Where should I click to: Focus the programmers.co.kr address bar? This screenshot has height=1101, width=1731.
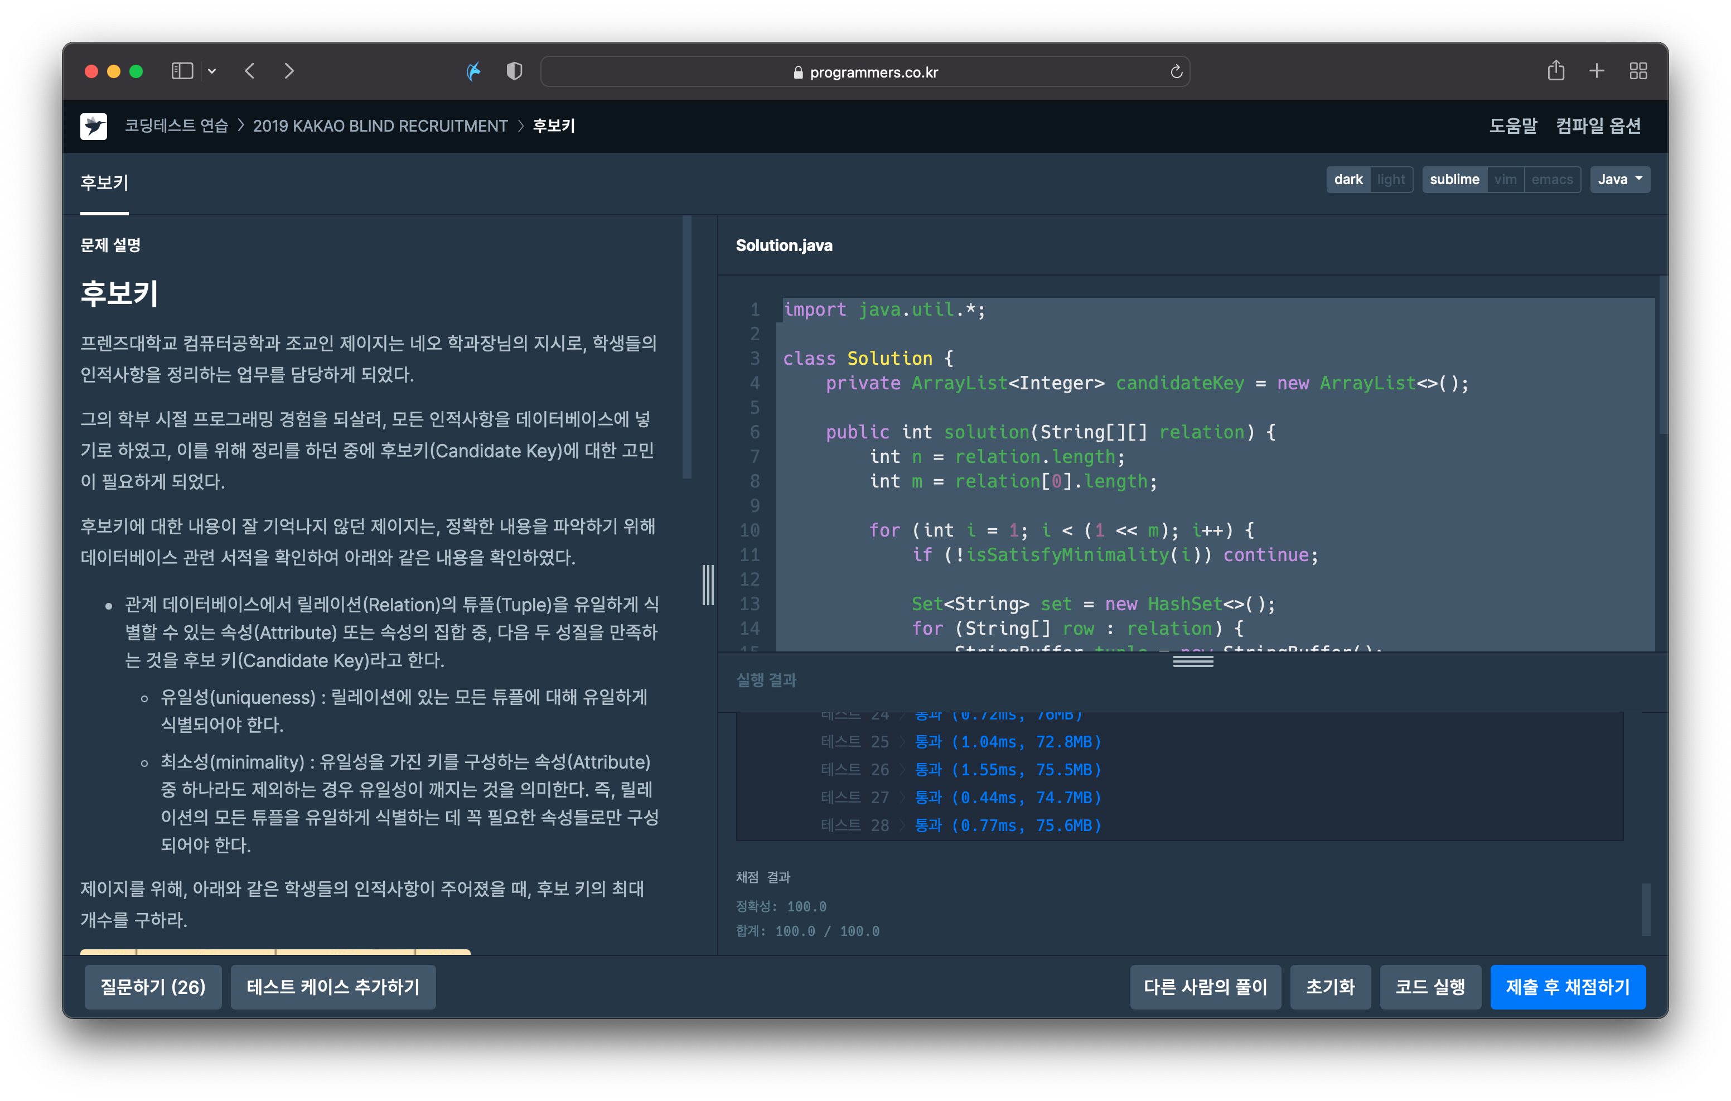pyautogui.click(x=865, y=72)
